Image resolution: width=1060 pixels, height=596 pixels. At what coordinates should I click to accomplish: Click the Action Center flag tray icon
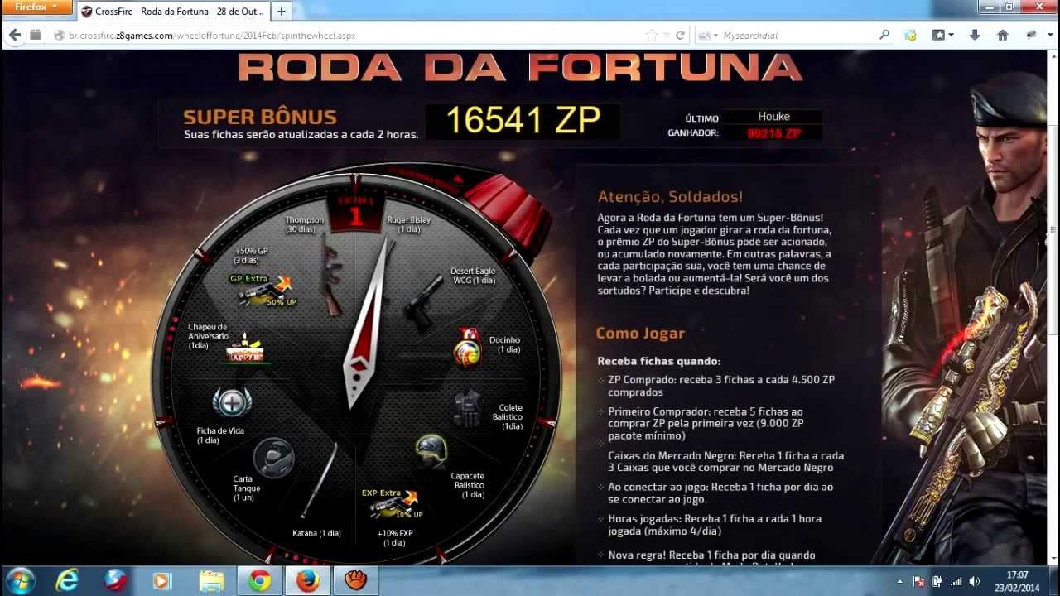point(918,581)
